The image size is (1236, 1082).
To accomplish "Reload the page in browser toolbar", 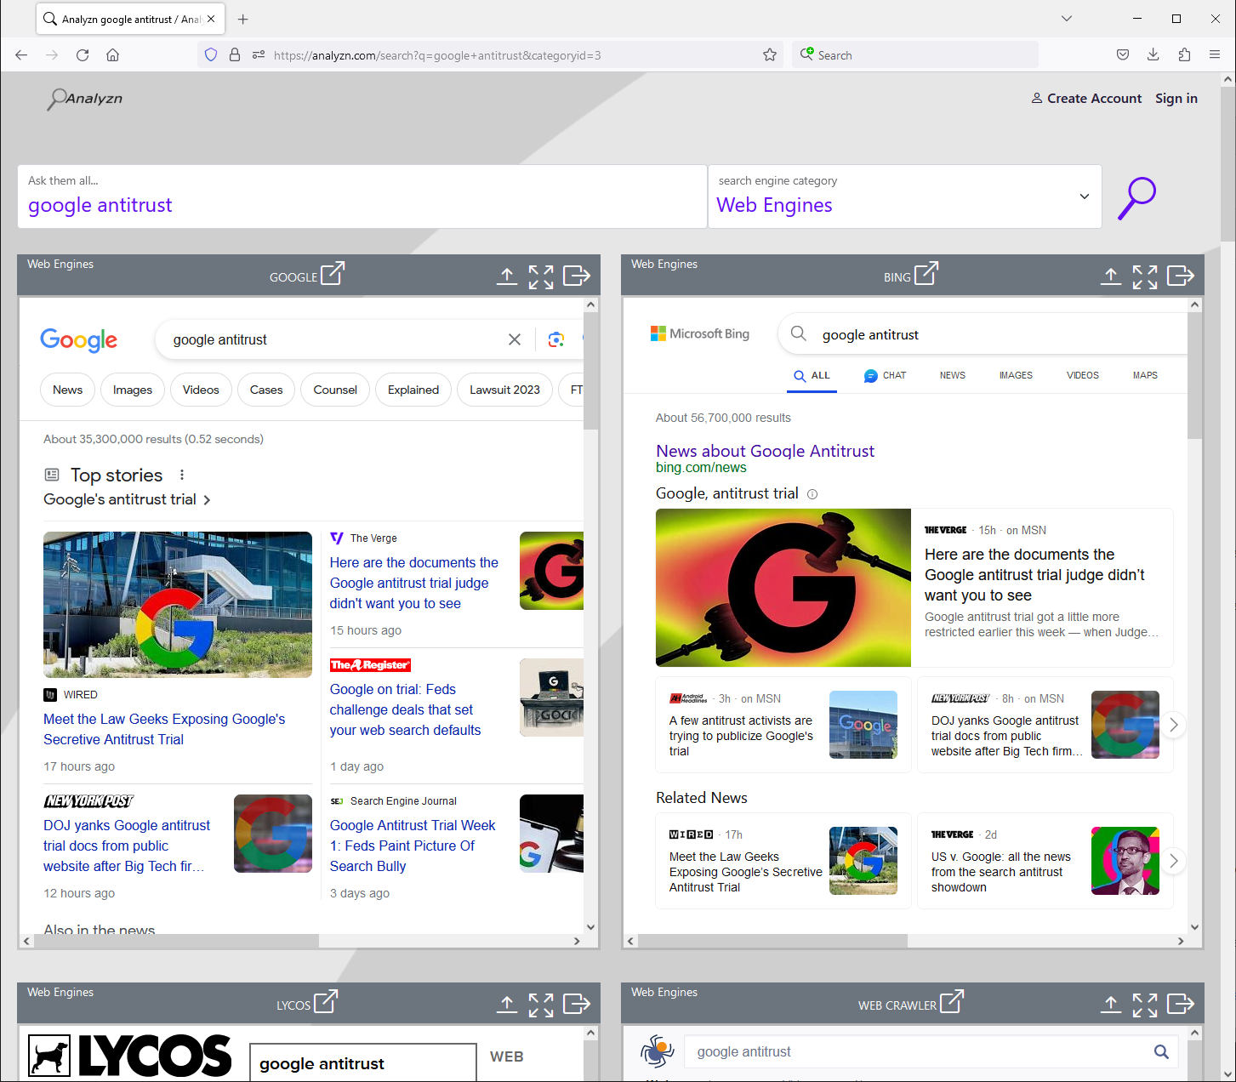I will coord(83,55).
